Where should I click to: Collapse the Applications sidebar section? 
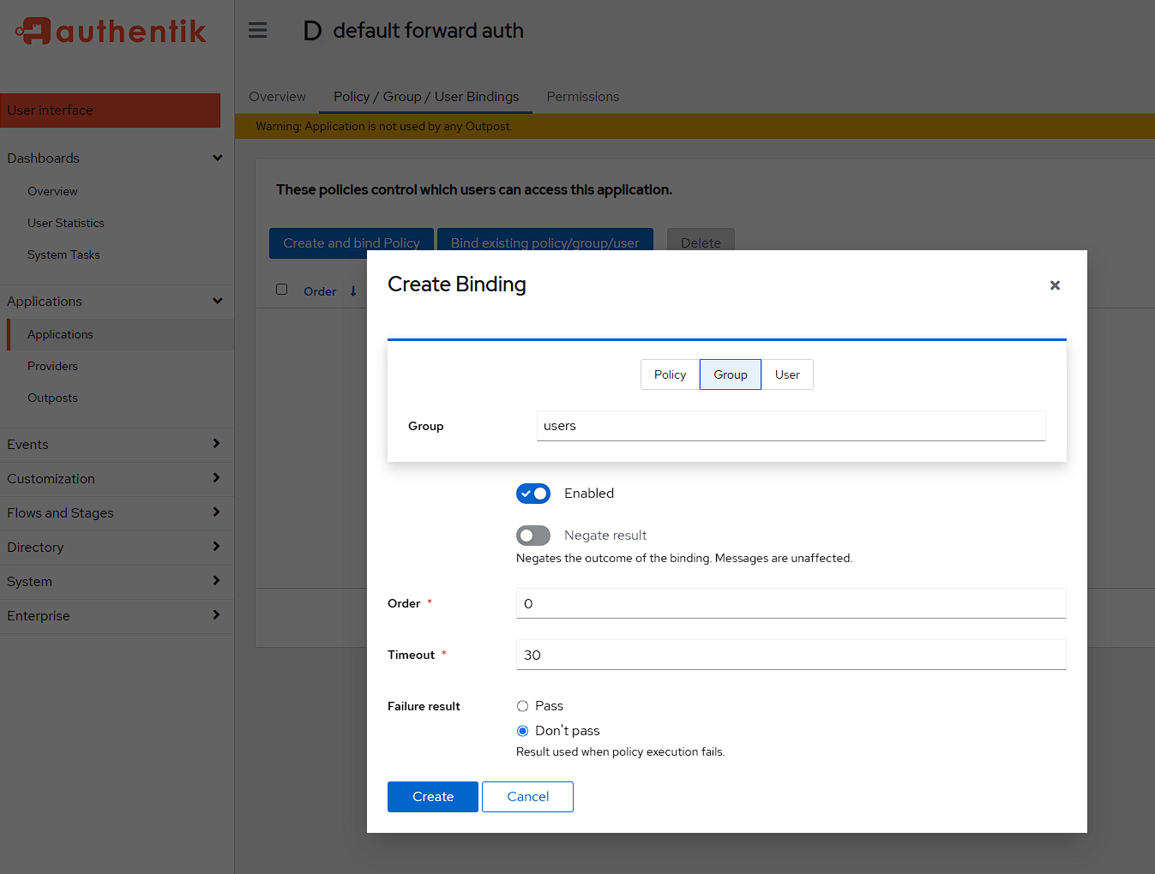(x=217, y=302)
